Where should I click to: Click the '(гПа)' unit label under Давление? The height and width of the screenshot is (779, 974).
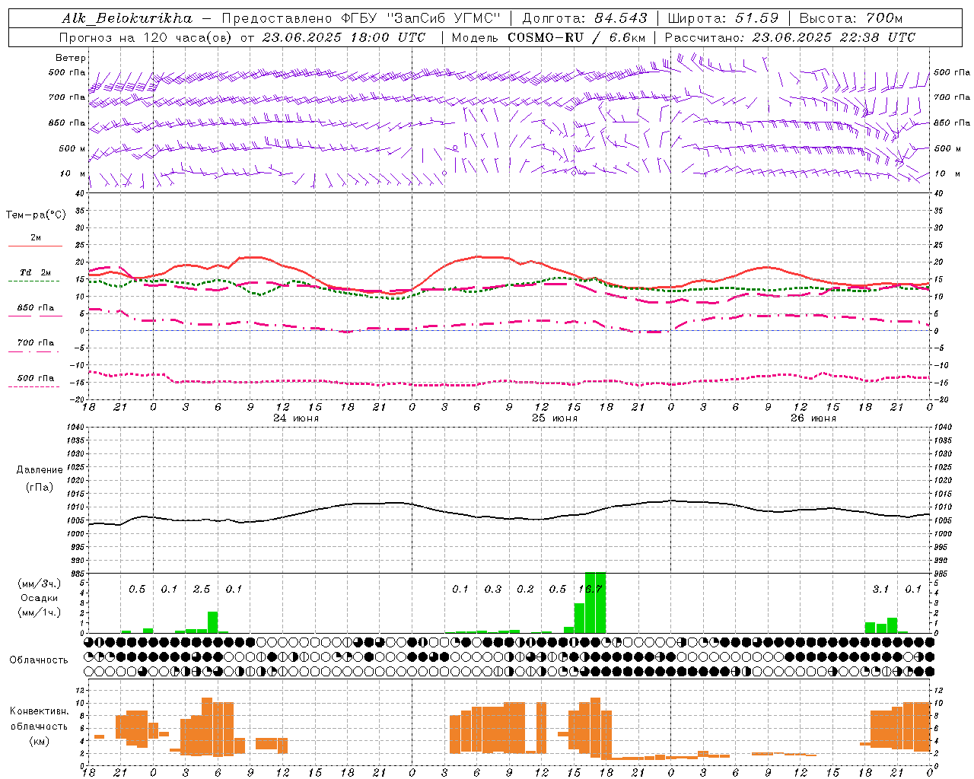click(39, 488)
